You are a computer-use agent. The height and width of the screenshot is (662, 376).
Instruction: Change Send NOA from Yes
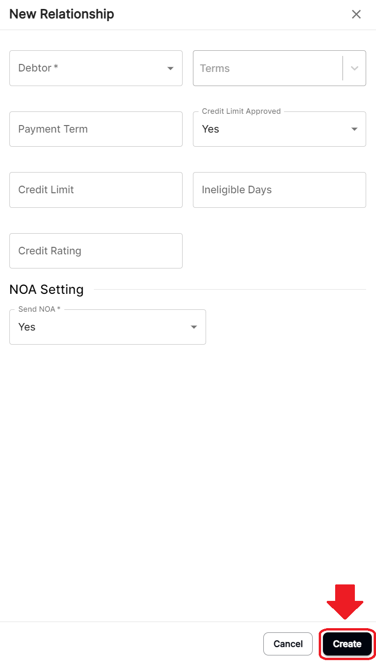click(107, 327)
